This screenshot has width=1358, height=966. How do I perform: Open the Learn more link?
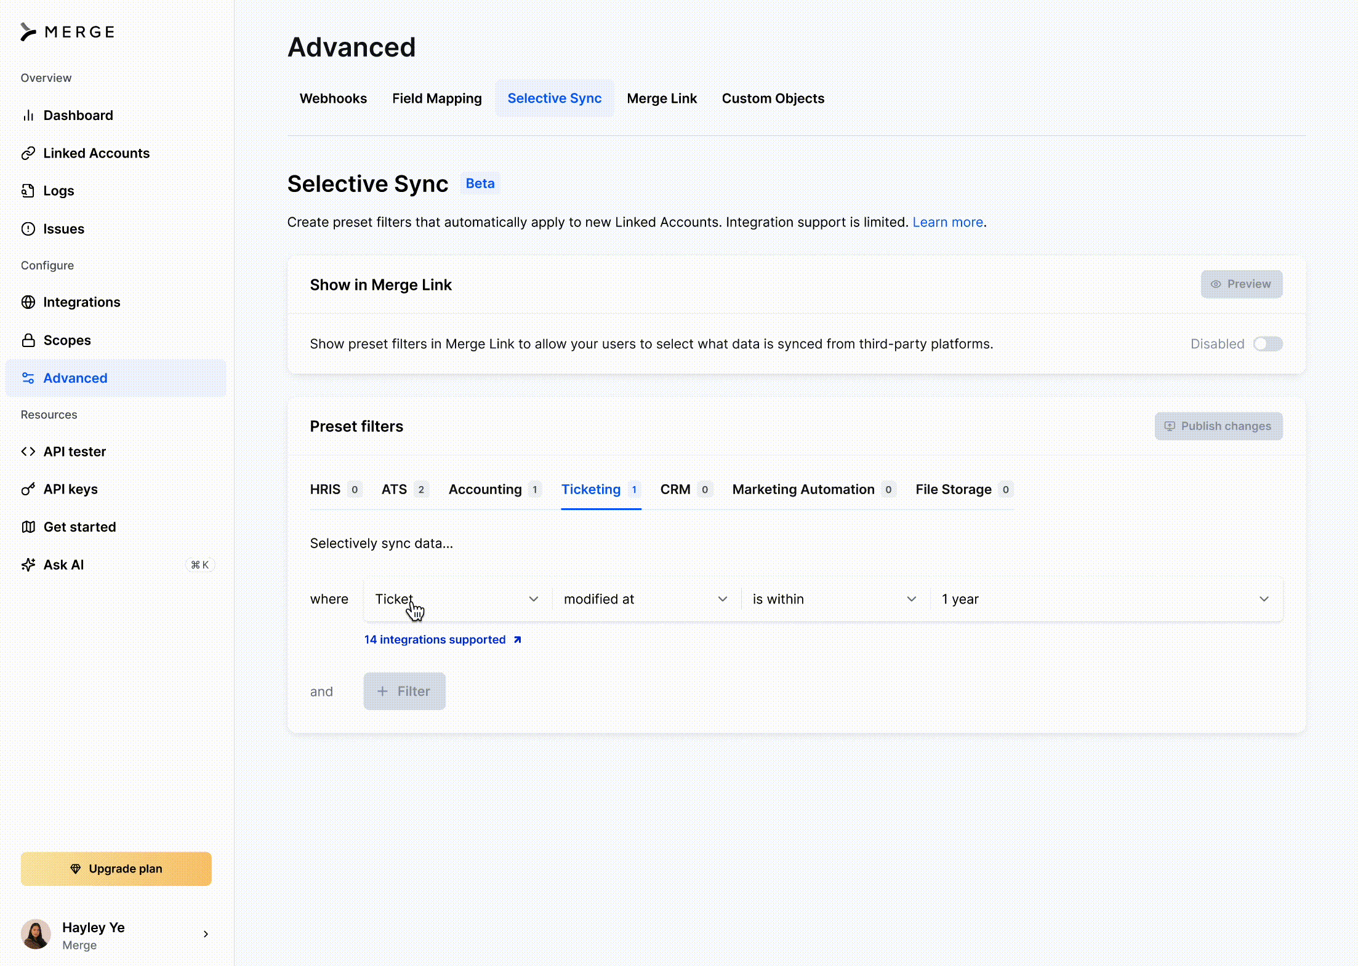pos(948,222)
